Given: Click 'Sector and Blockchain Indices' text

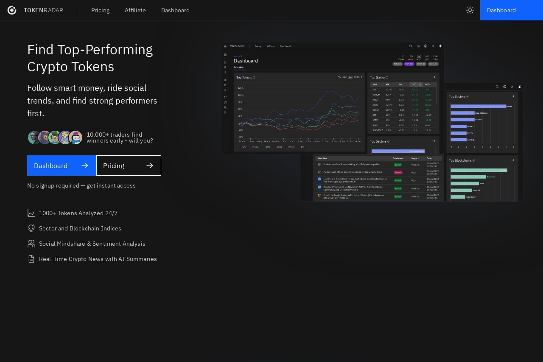Looking at the screenshot, I should tap(80, 228).
